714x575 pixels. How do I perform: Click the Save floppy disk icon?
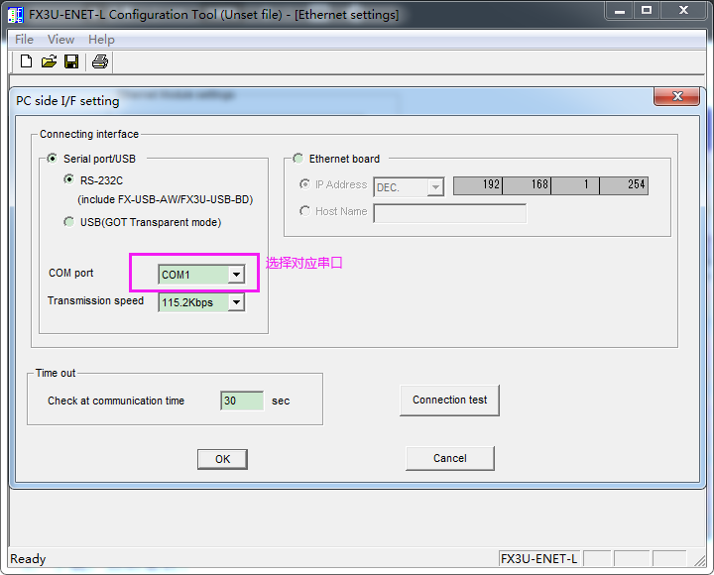[x=71, y=61]
